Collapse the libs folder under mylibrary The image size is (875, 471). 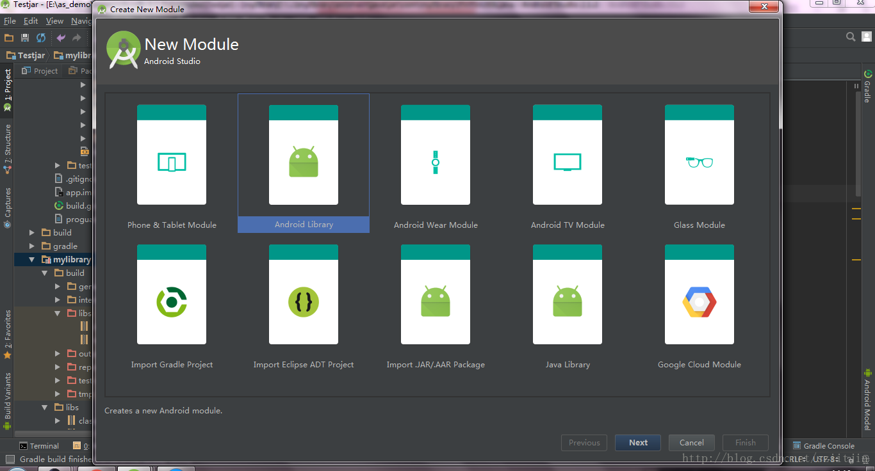pos(44,407)
